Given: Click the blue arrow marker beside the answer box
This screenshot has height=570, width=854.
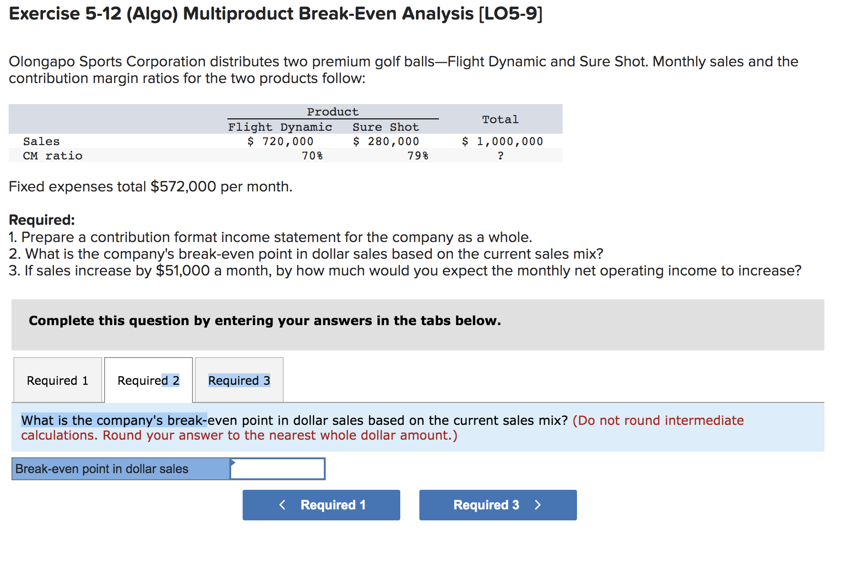Looking at the screenshot, I should click(234, 462).
